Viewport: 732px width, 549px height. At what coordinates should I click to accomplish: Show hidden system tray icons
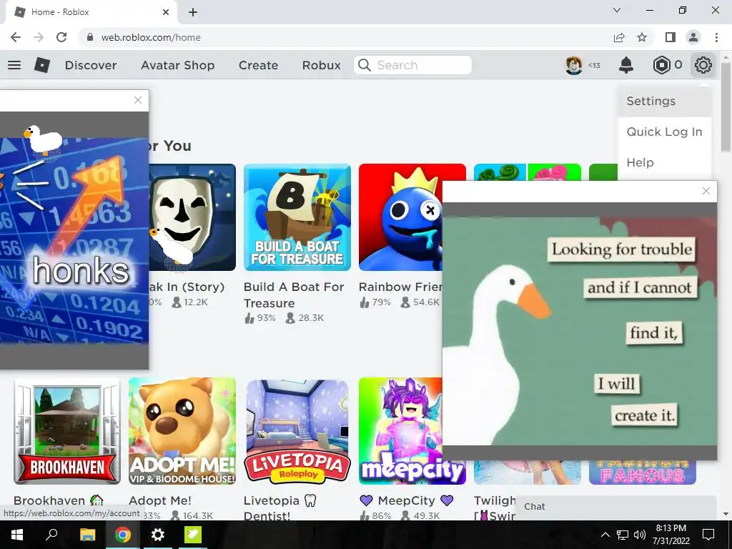coord(605,535)
